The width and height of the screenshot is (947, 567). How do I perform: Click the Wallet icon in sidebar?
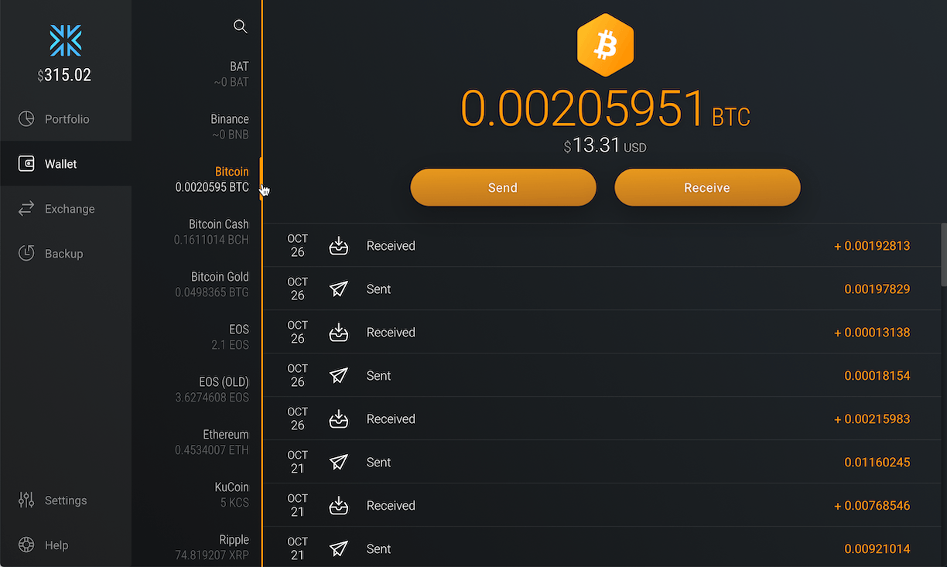click(26, 164)
